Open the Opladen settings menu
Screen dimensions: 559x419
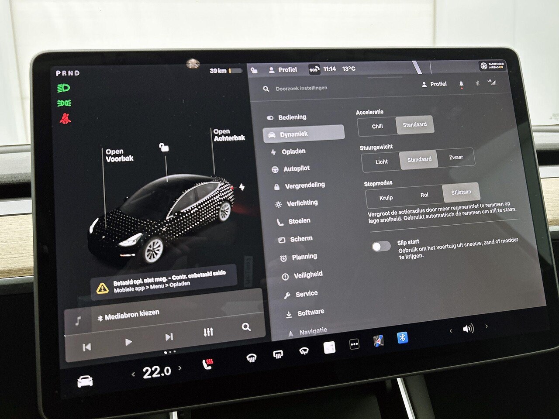pos(293,151)
